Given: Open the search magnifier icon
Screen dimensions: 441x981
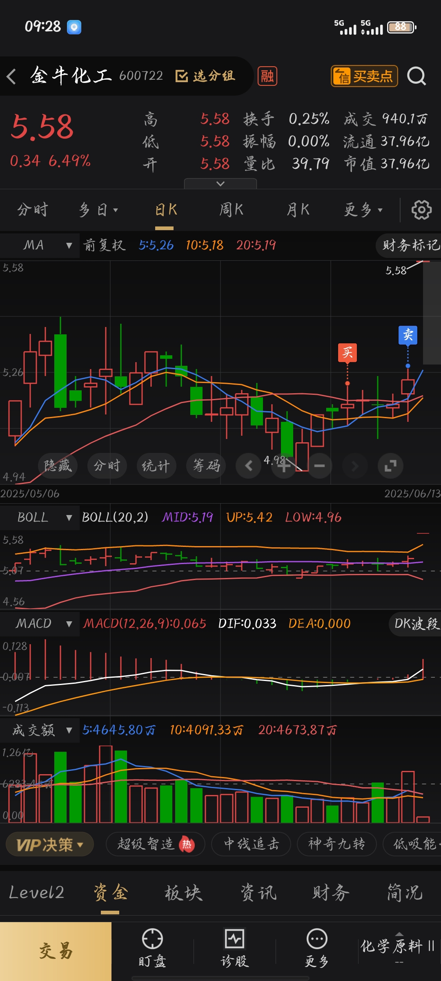Looking at the screenshot, I should [416, 76].
